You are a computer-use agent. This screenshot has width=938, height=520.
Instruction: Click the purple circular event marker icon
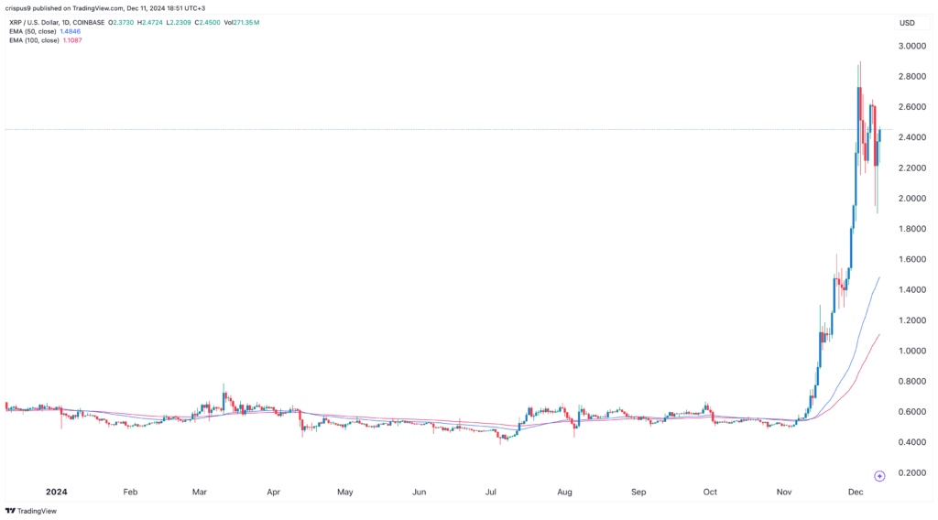tap(879, 476)
